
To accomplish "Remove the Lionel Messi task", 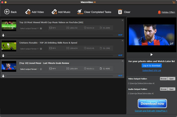I will (x=122, y=61).
